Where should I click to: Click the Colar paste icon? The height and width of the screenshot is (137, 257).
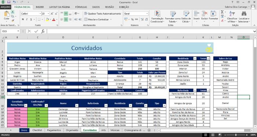7,14
